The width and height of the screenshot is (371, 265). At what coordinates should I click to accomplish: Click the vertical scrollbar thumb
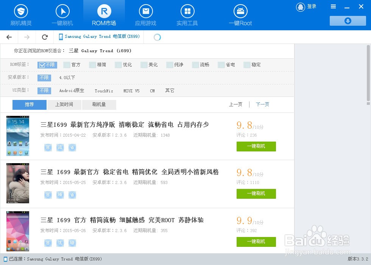point(368,73)
